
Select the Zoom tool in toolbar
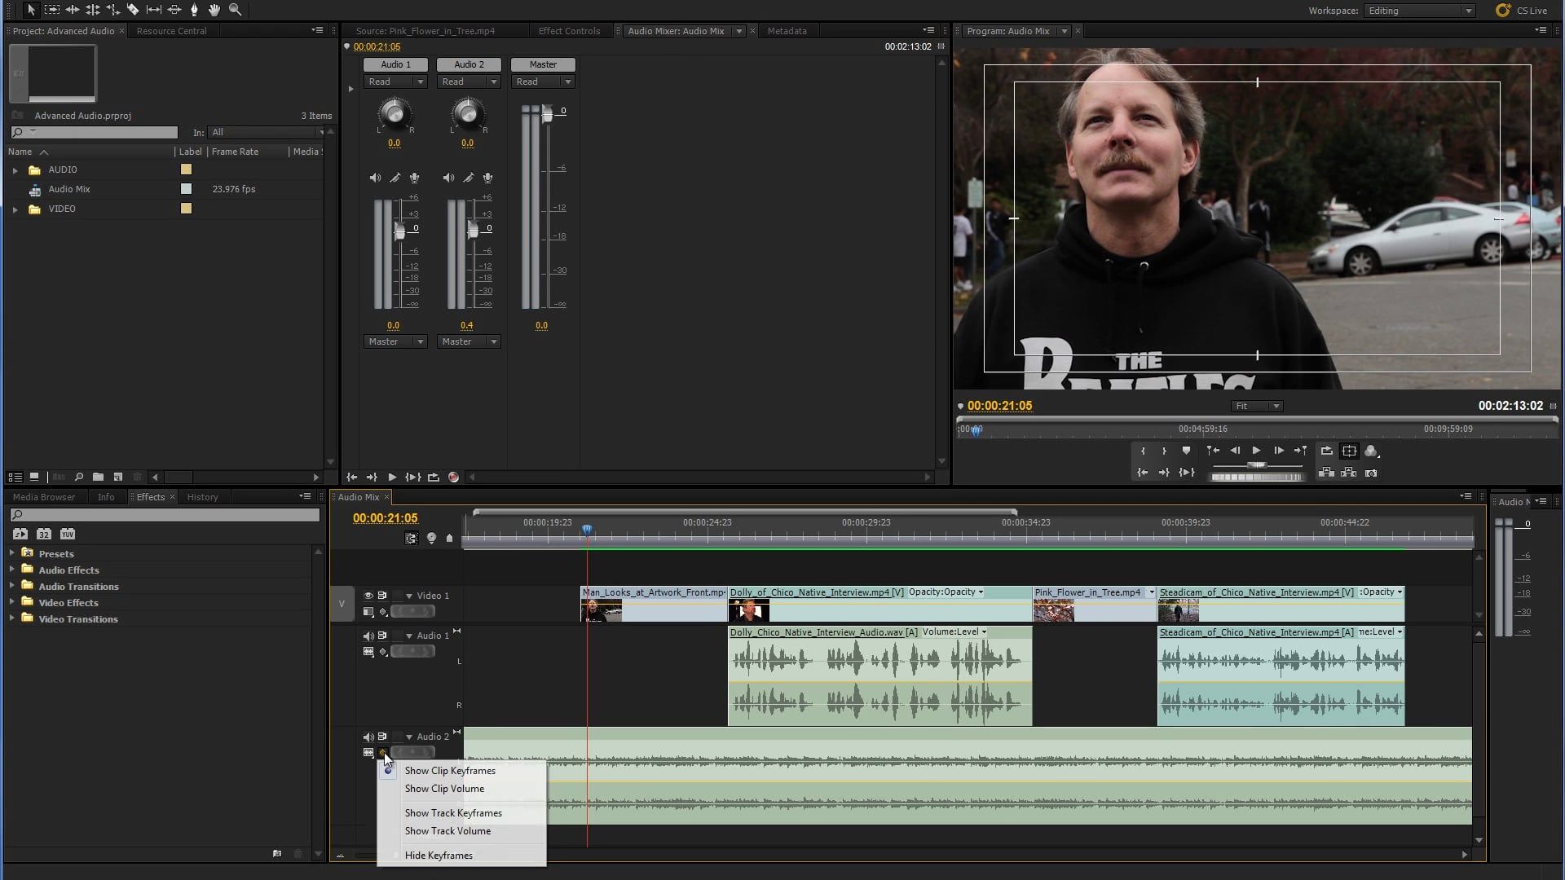tap(235, 10)
